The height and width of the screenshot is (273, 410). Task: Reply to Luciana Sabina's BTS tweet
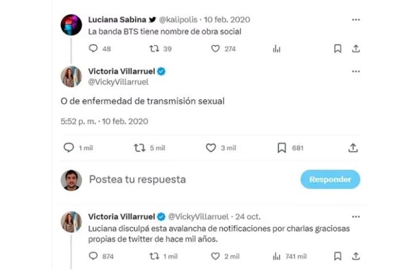tap(93, 48)
